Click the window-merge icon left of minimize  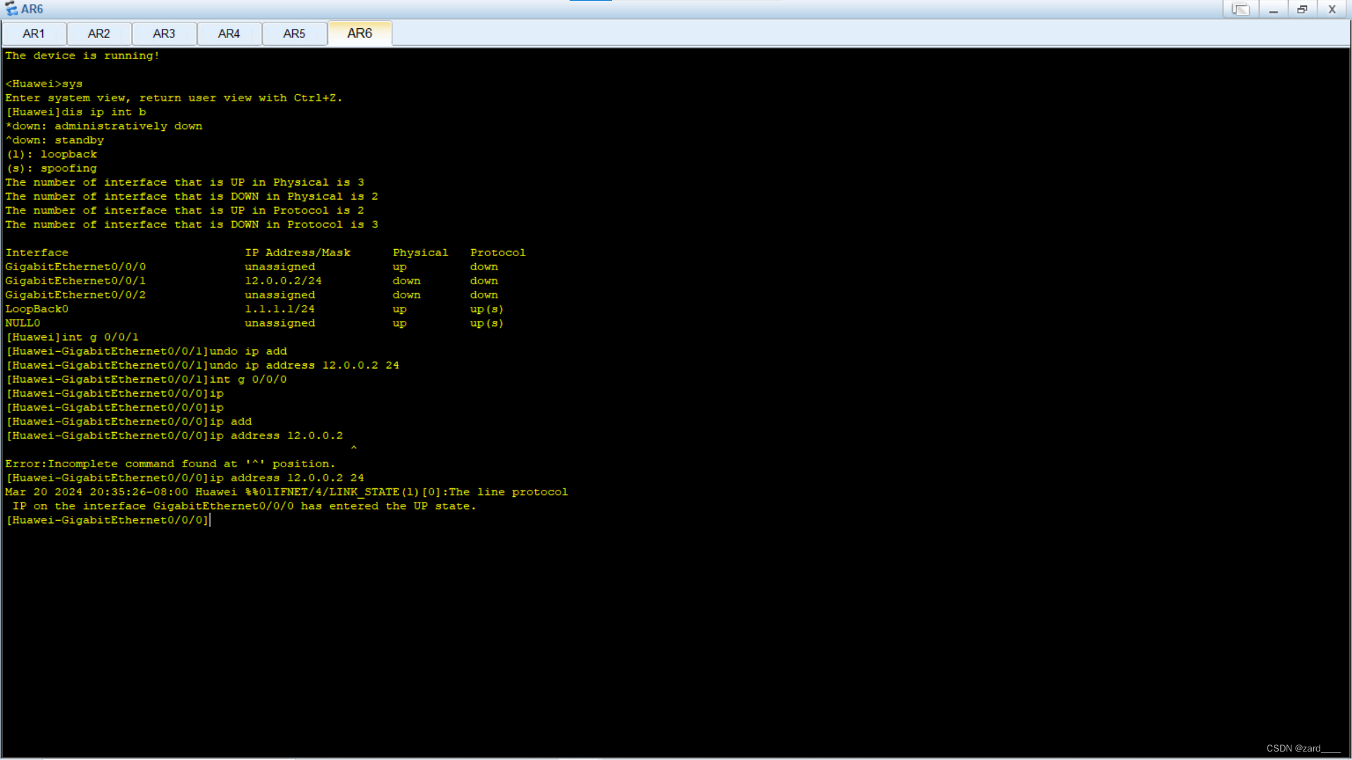point(1241,9)
